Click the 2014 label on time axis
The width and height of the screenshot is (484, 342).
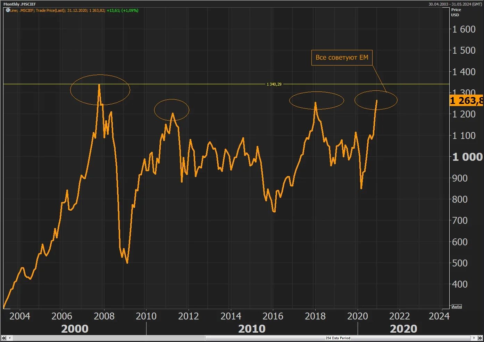coord(231,316)
